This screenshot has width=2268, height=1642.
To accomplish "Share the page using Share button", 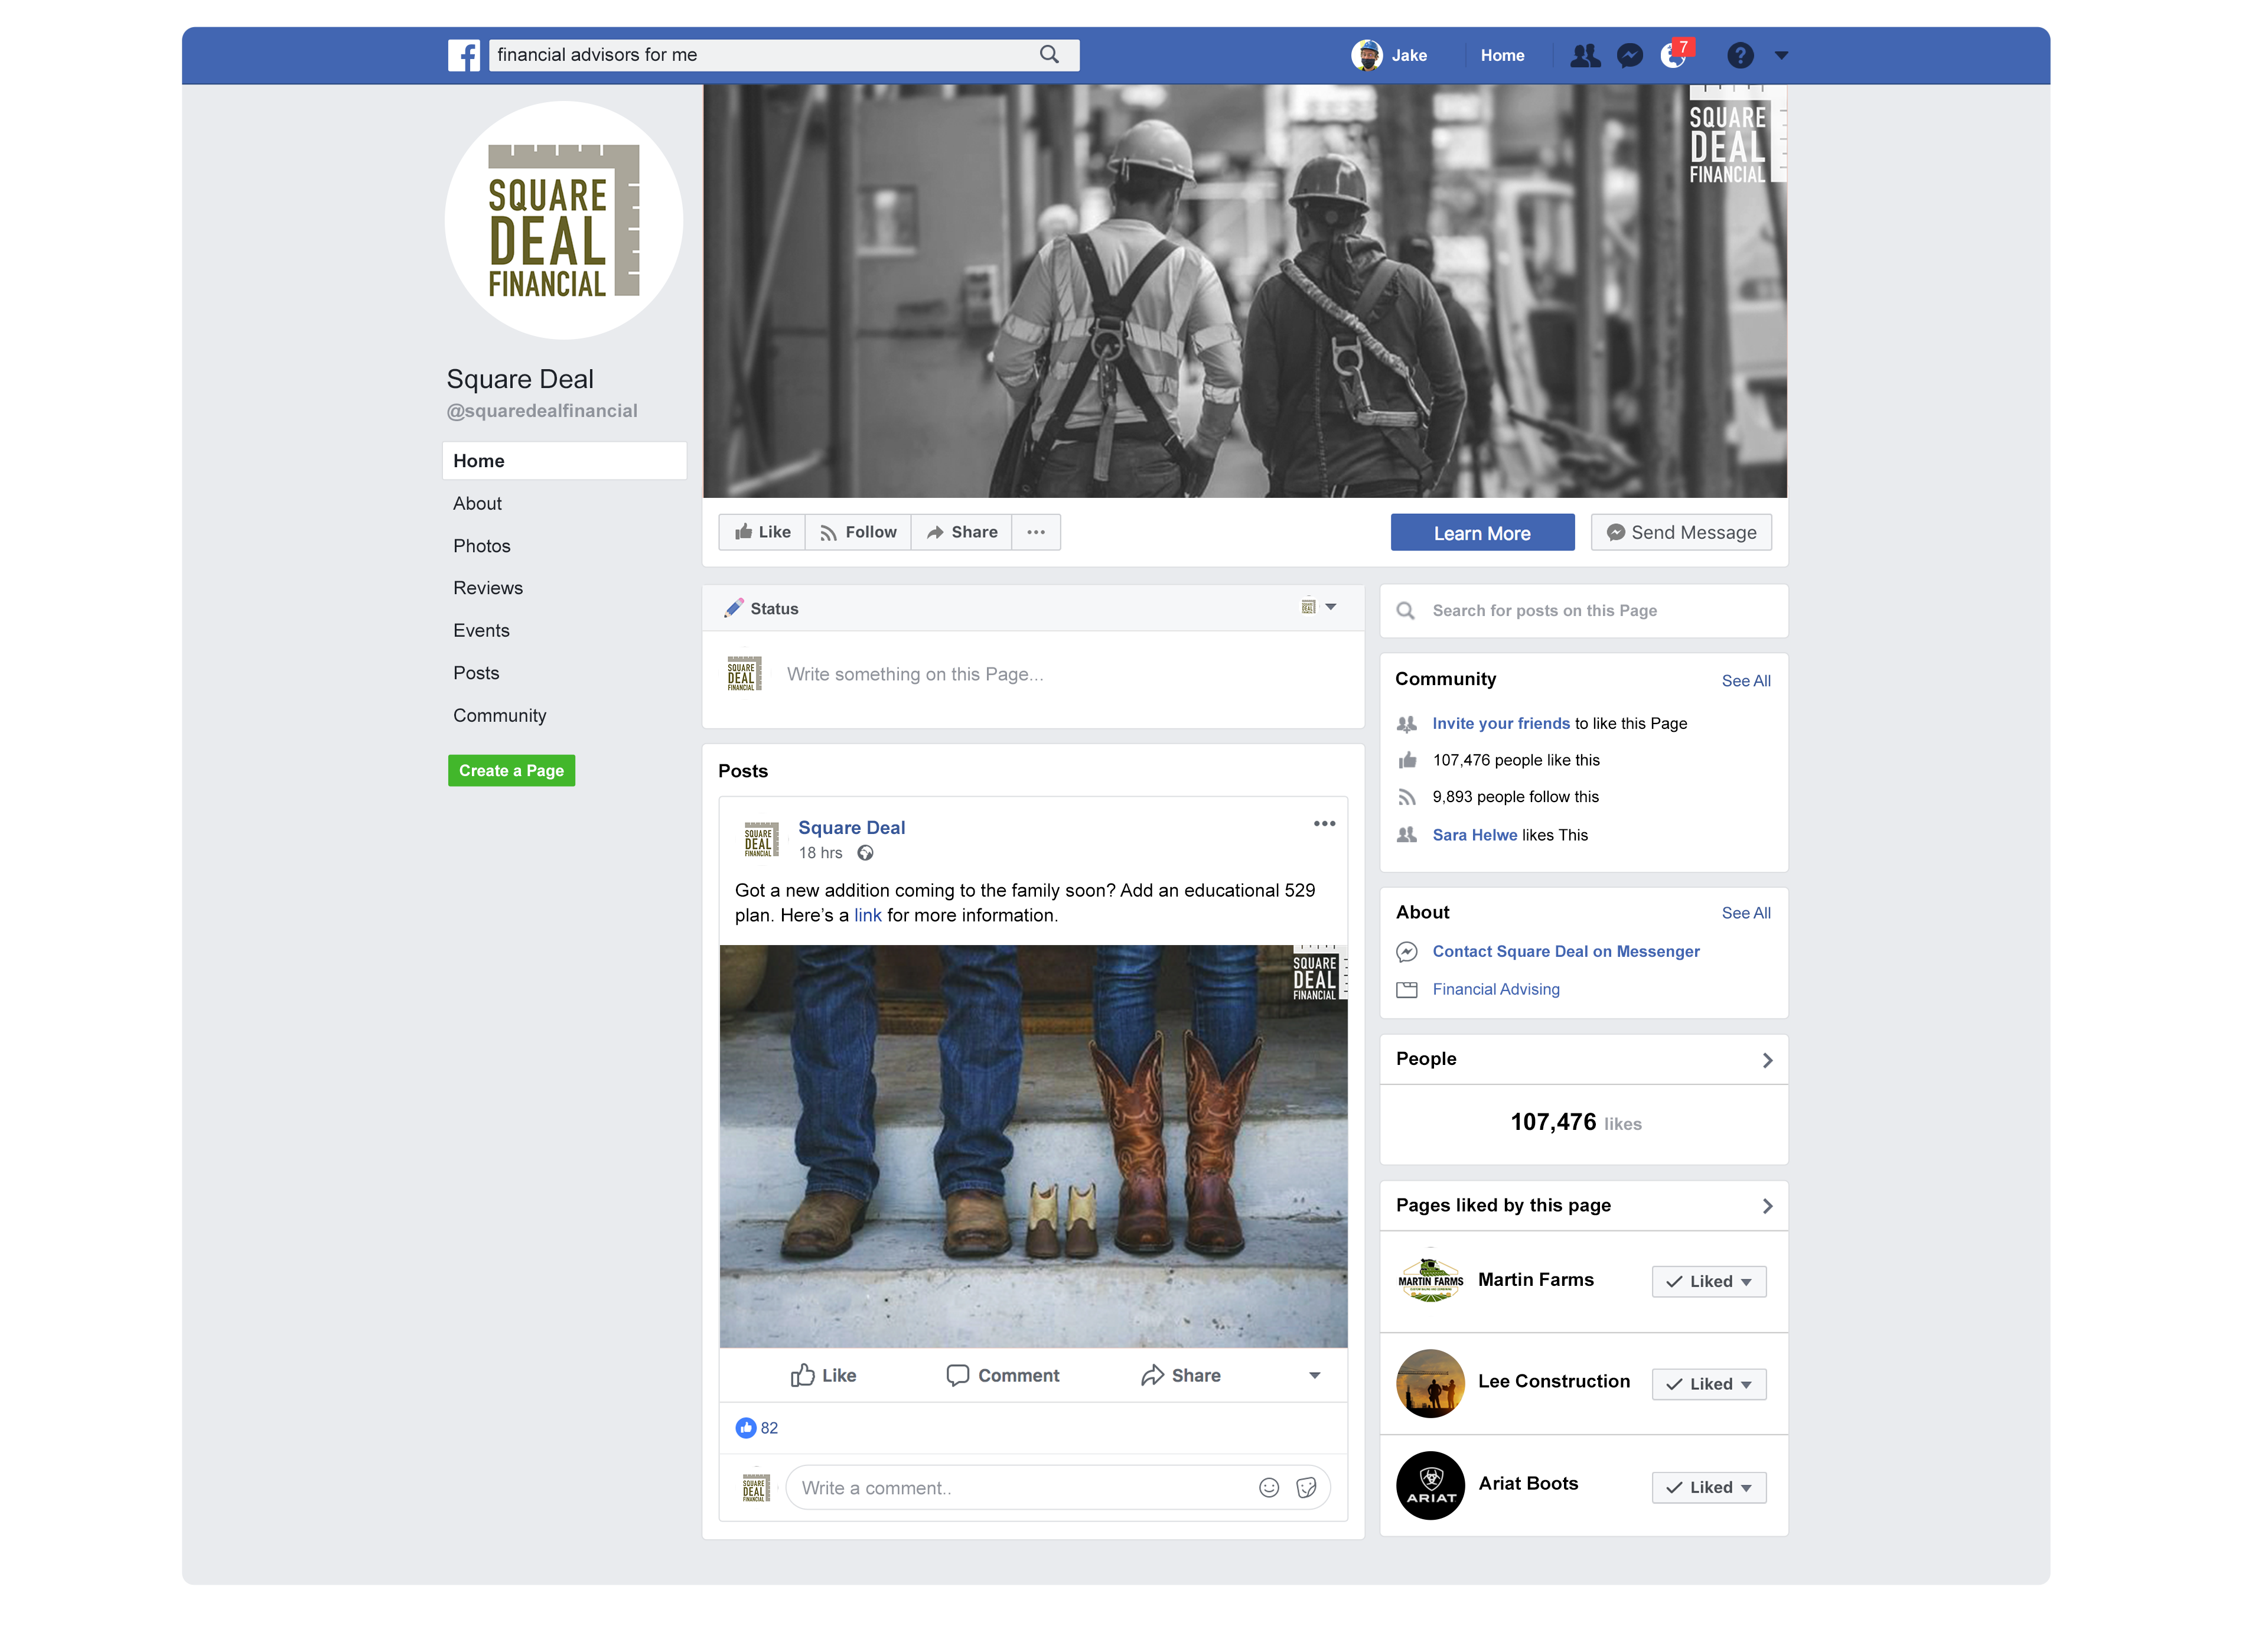I will pyautogui.click(x=961, y=532).
